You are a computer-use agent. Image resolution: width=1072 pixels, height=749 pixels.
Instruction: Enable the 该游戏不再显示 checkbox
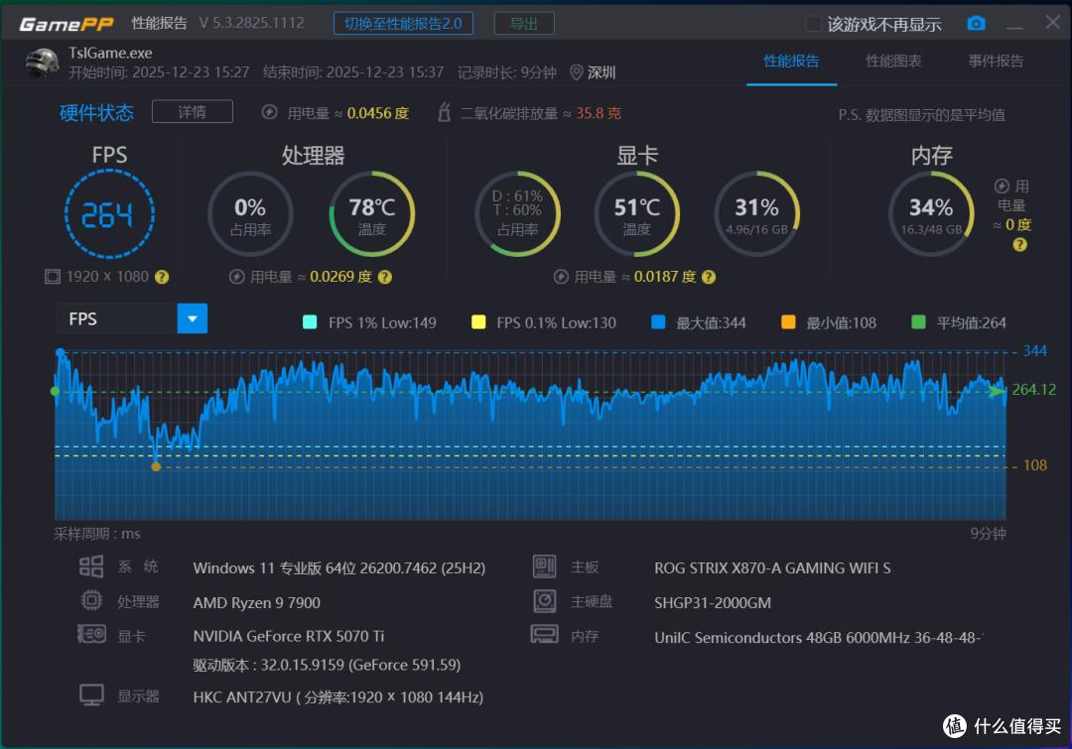[813, 24]
